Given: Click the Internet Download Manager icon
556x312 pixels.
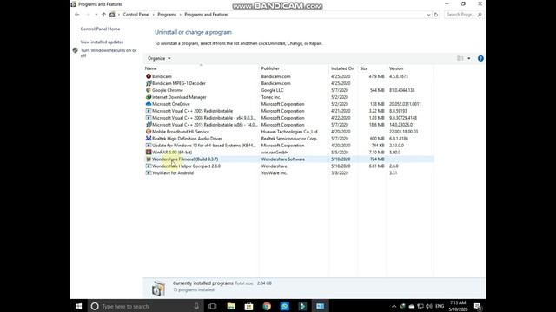Looking at the screenshot, I should point(149,97).
